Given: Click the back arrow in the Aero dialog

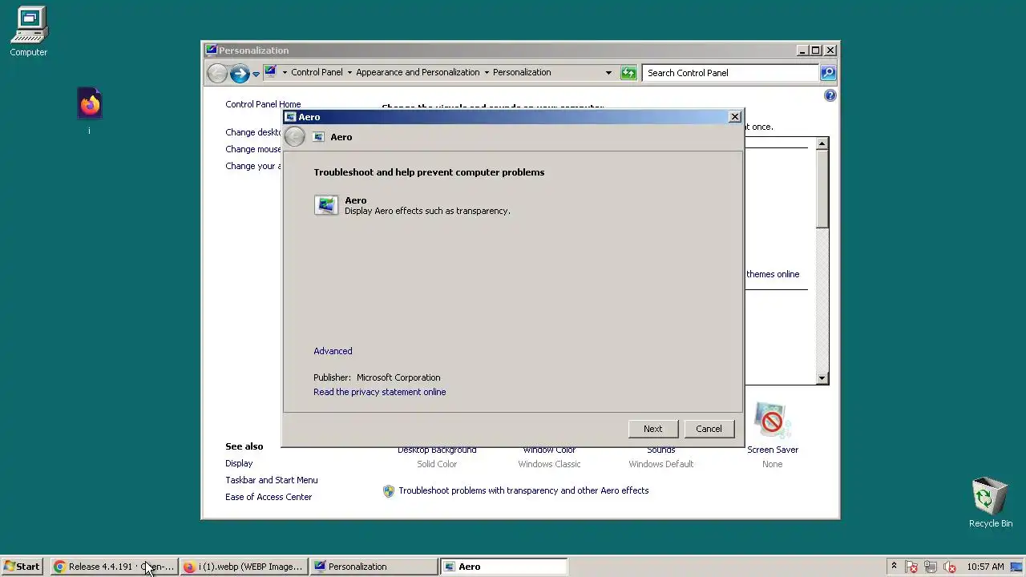Looking at the screenshot, I should tap(294, 137).
